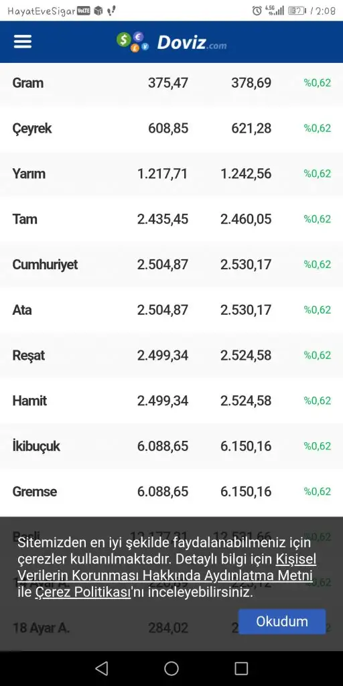Open the Çeyrek gold row
The width and height of the screenshot is (343, 686).
click(171, 128)
